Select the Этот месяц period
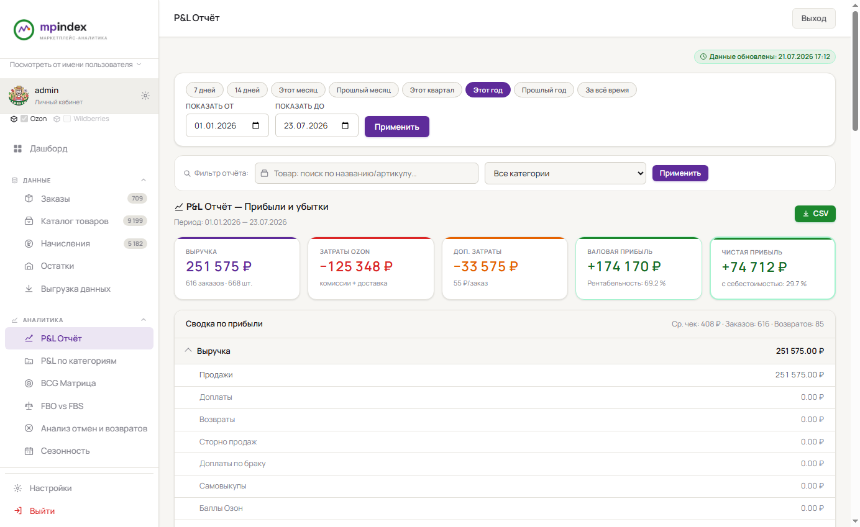The height and width of the screenshot is (527, 860). point(298,90)
